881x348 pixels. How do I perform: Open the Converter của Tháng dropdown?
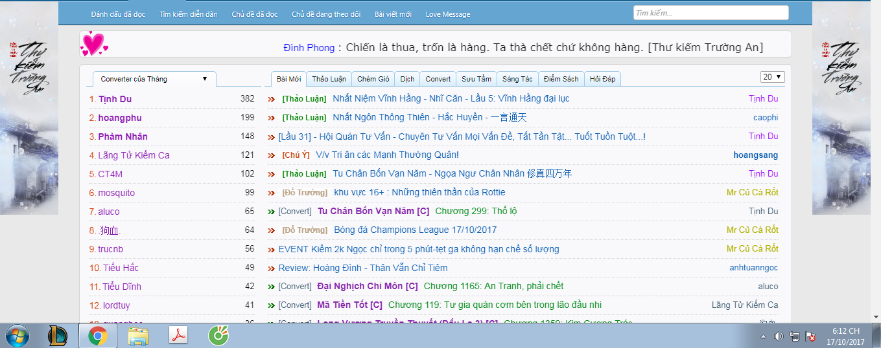(153, 79)
